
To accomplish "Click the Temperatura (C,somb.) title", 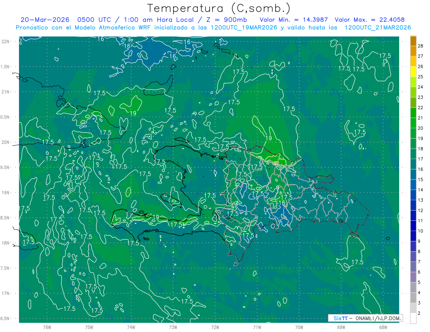I will [219, 8].
